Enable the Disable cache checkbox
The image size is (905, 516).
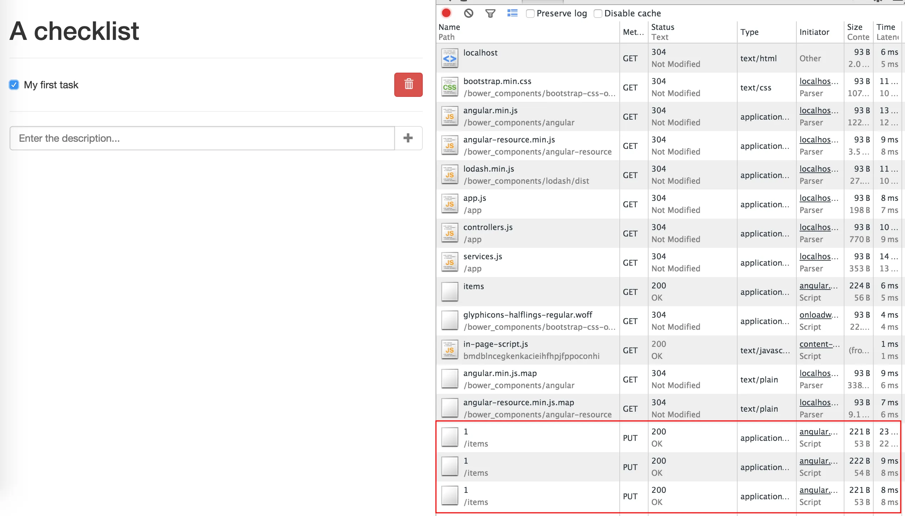pos(598,14)
